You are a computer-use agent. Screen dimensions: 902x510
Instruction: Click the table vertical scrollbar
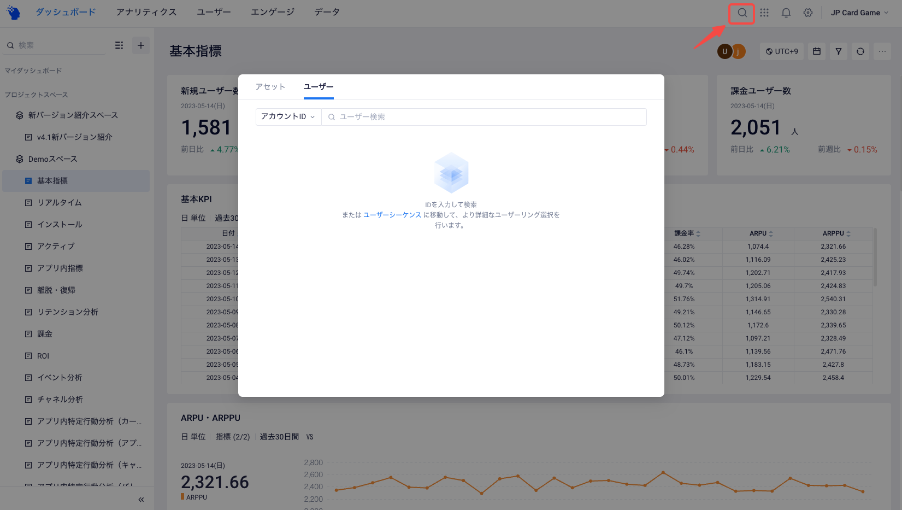pyautogui.click(x=875, y=257)
